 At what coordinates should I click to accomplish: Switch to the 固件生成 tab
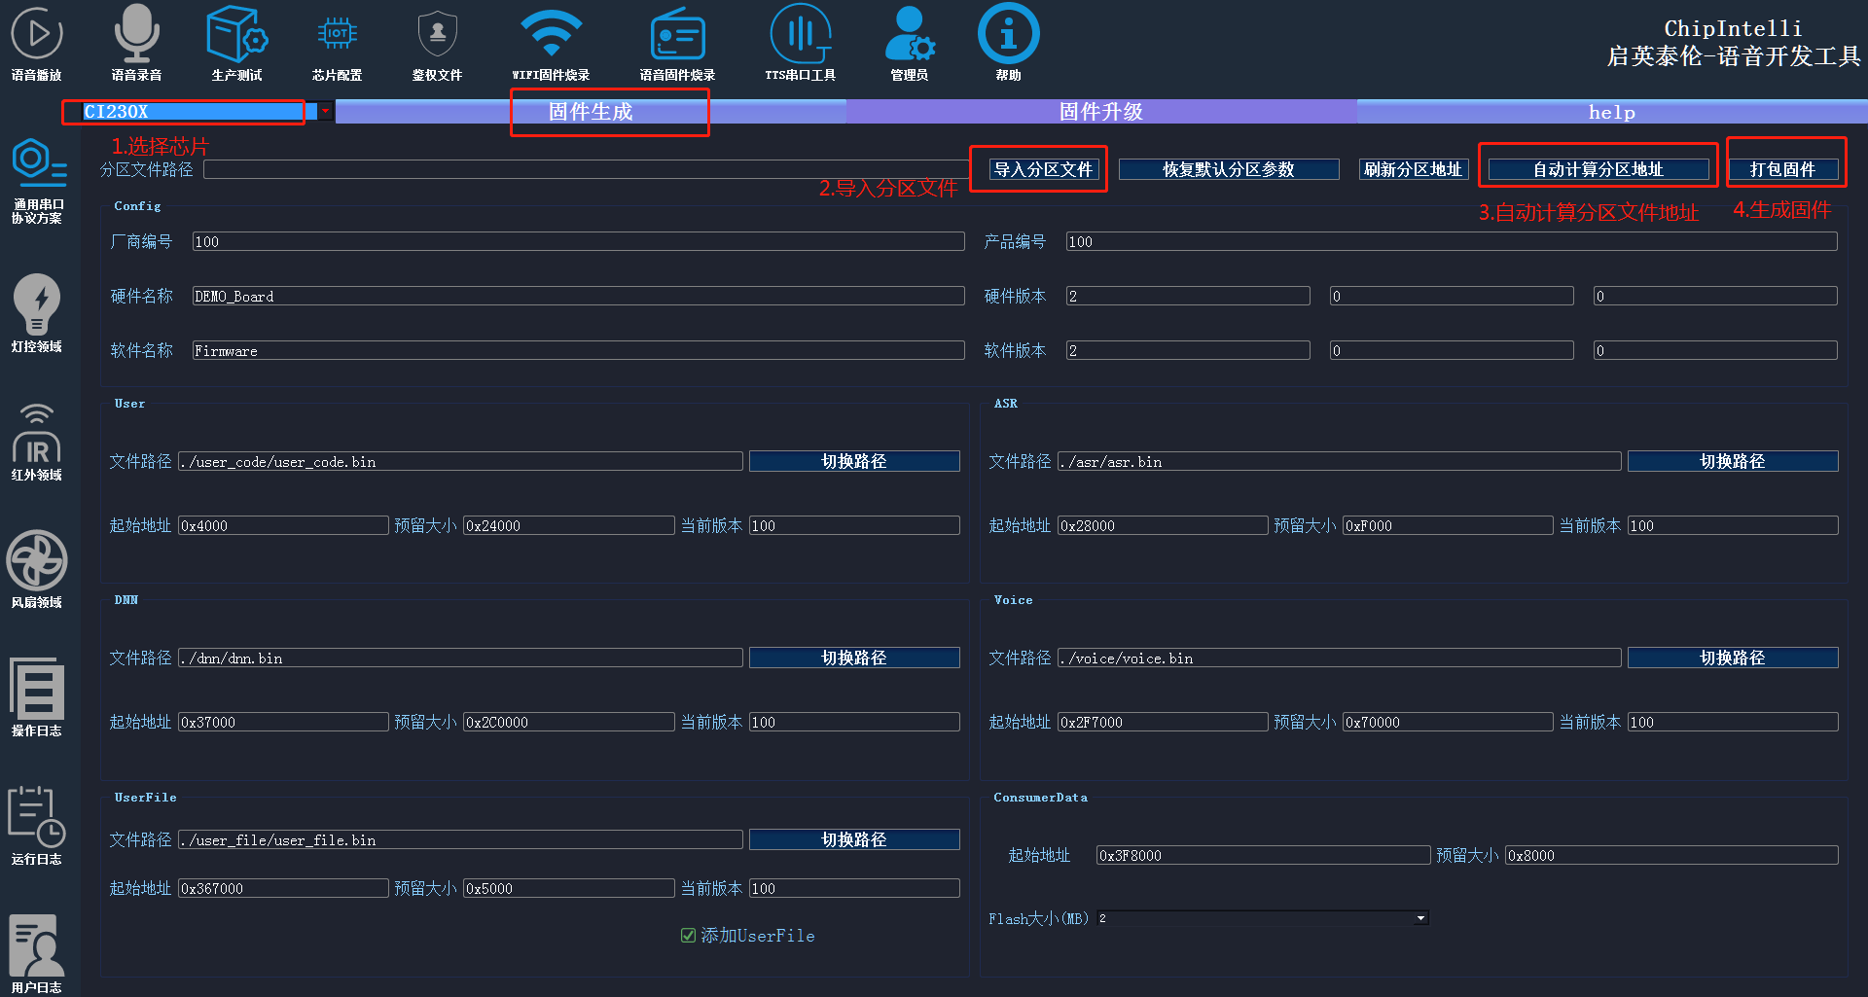[591, 112]
